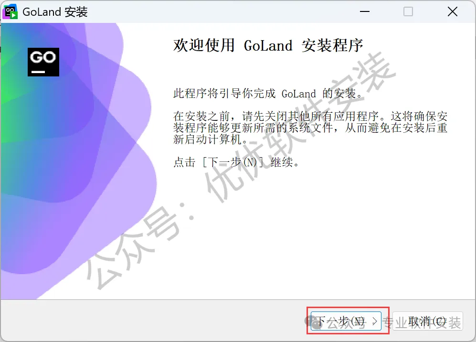
Task: Click the 下一步(N) button to continue
Action: click(x=346, y=321)
